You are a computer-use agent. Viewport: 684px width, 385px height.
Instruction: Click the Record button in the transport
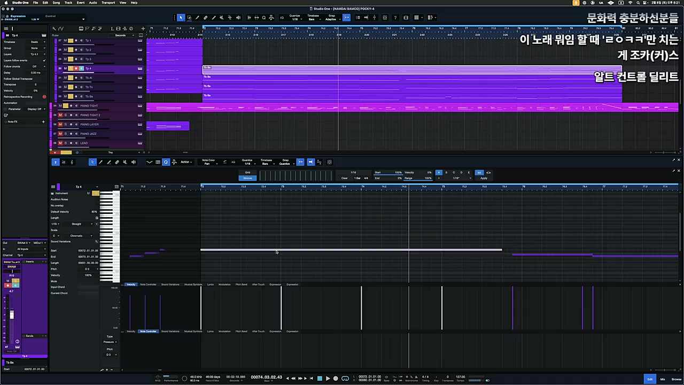click(x=336, y=379)
